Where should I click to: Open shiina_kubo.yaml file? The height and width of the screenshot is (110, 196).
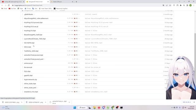point(30,88)
